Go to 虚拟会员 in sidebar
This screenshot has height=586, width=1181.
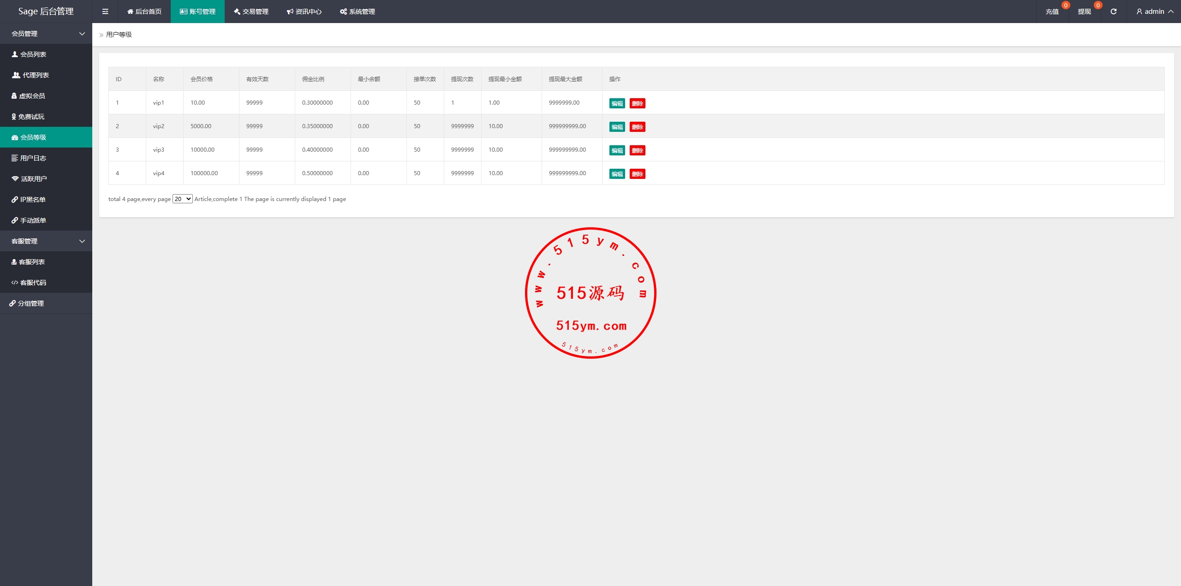(32, 96)
